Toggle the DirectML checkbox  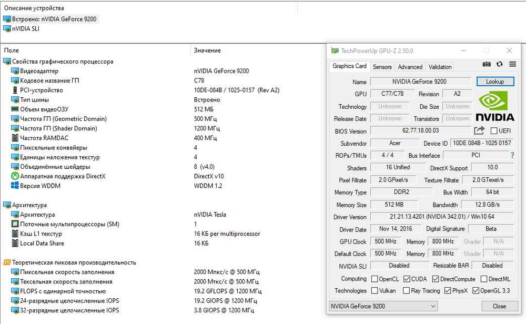tap(484, 279)
